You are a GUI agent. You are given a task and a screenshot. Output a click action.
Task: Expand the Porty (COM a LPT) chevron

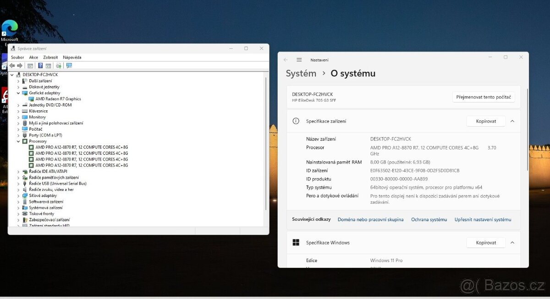coord(18,135)
